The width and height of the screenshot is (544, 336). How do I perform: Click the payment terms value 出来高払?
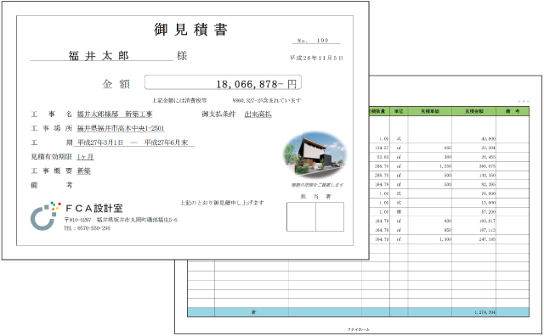coord(258,114)
